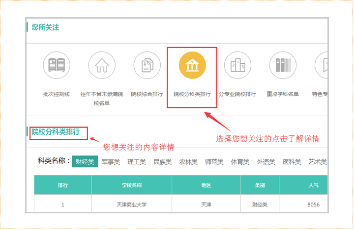Select the 重点学科名单 bookshelf icon
This screenshot has height=230, width=354.
tap(283, 65)
